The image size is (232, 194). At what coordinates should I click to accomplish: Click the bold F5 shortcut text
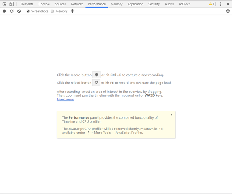pyautogui.click(x=112, y=83)
